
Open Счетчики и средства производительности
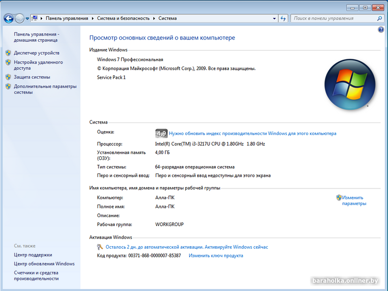tap(36, 275)
